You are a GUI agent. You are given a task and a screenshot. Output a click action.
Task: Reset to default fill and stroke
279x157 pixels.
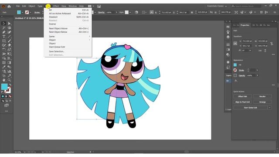(3, 92)
